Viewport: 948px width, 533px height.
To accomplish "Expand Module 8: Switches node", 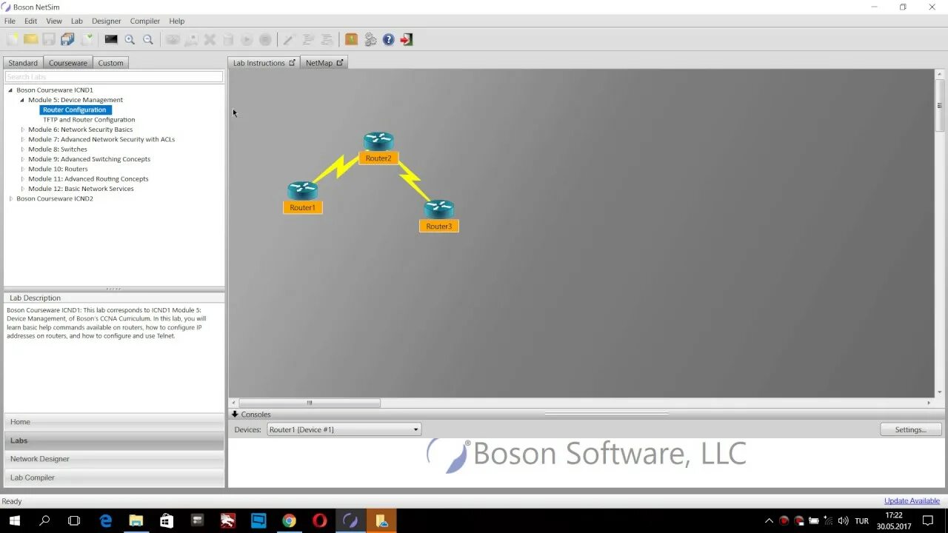I will [22, 150].
